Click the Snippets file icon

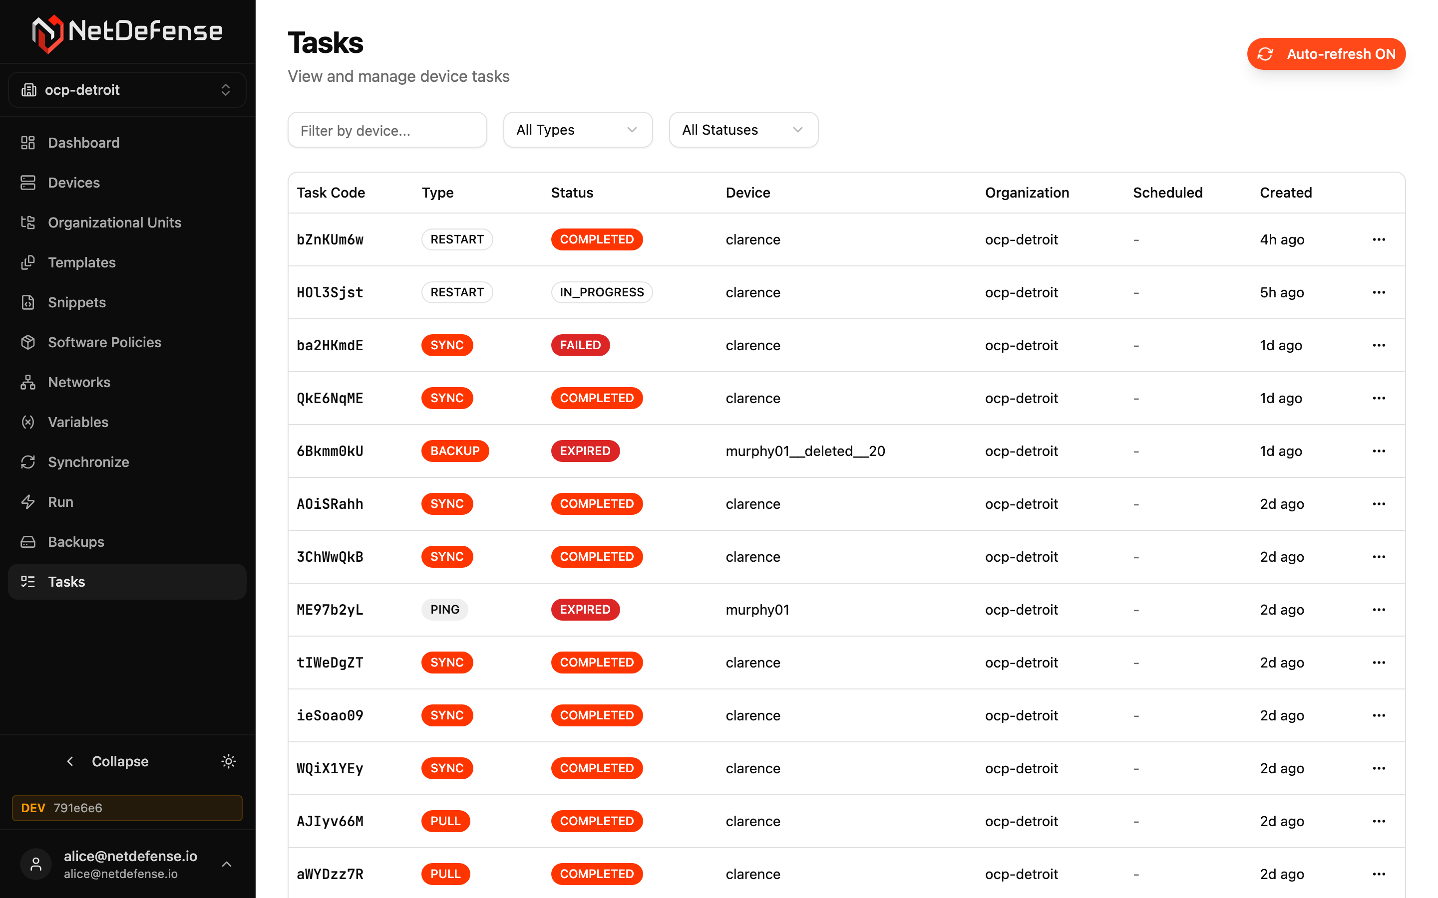click(28, 302)
